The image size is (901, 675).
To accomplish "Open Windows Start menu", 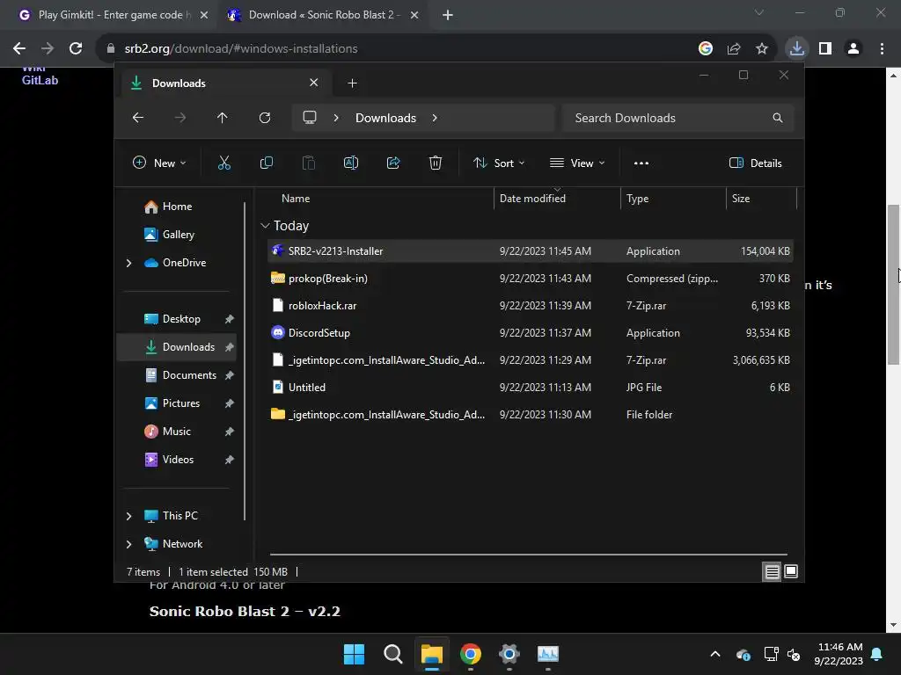I will coord(354,654).
